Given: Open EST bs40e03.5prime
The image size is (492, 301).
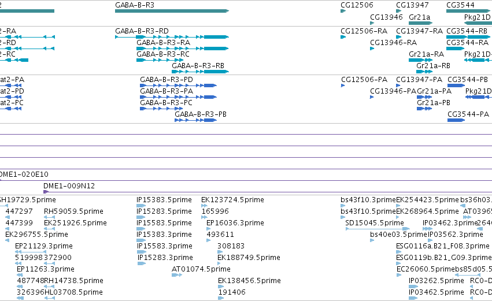Looking at the screenshot, I should click(398, 235).
